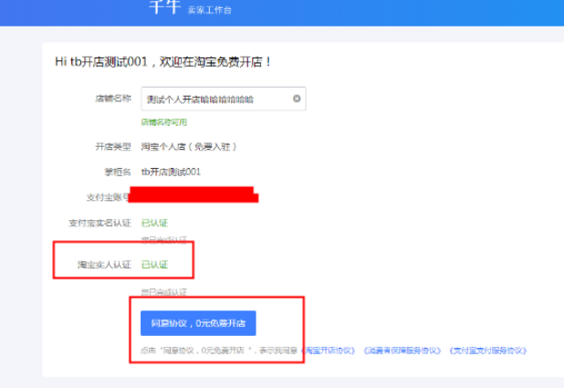Clear the shop name with the X icon
This screenshot has width=564, height=388.
[297, 99]
